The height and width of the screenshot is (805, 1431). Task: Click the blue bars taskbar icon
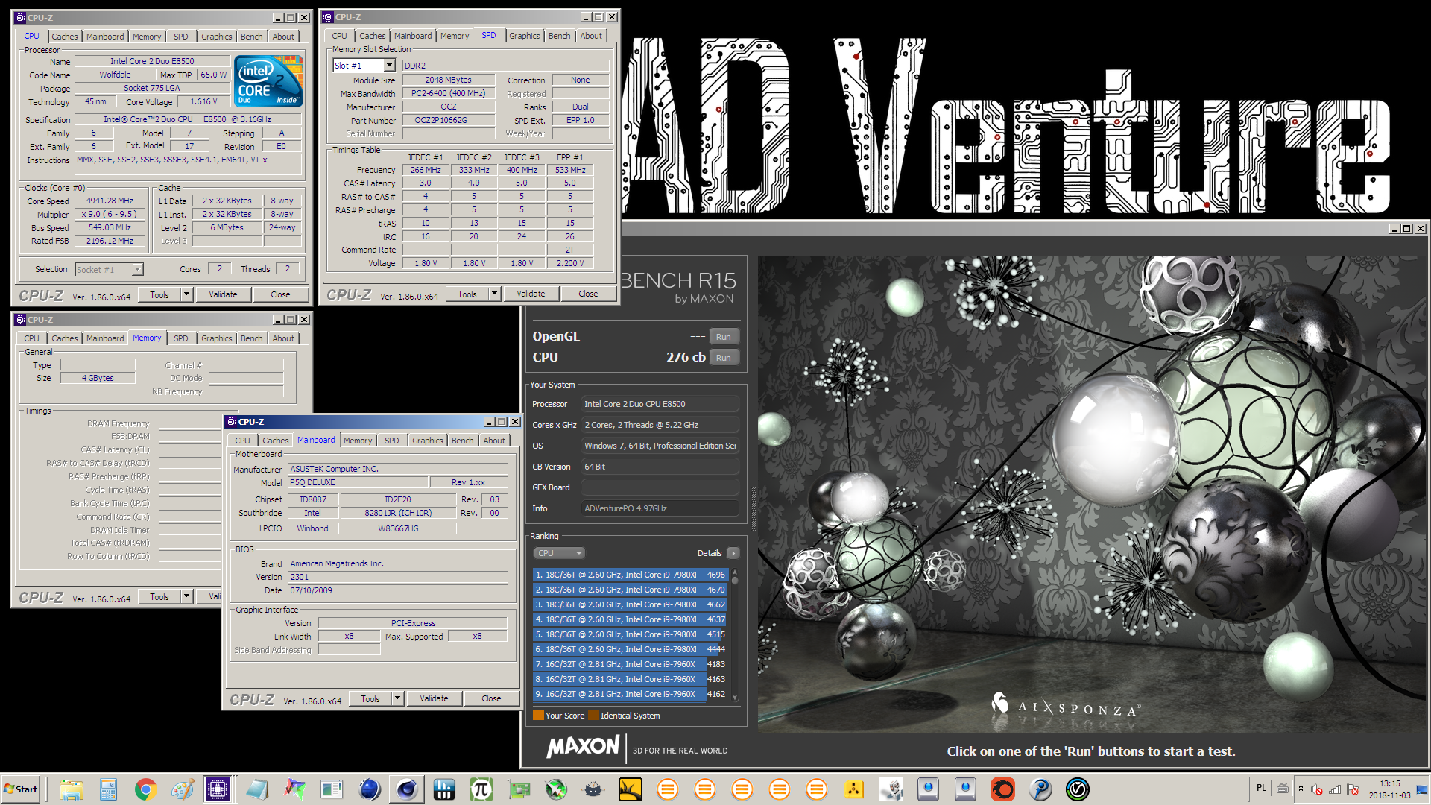pyautogui.click(x=444, y=789)
